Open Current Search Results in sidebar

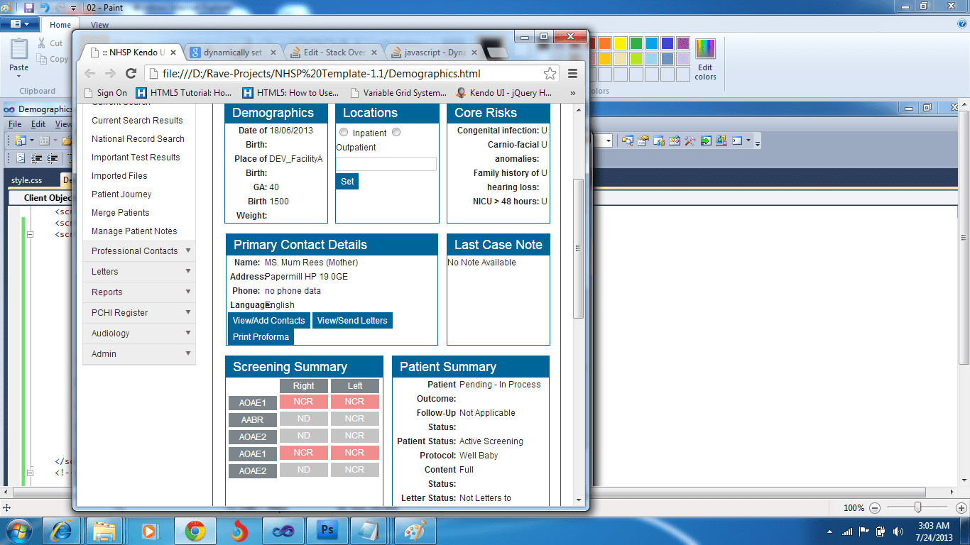click(x=137, y=121)
